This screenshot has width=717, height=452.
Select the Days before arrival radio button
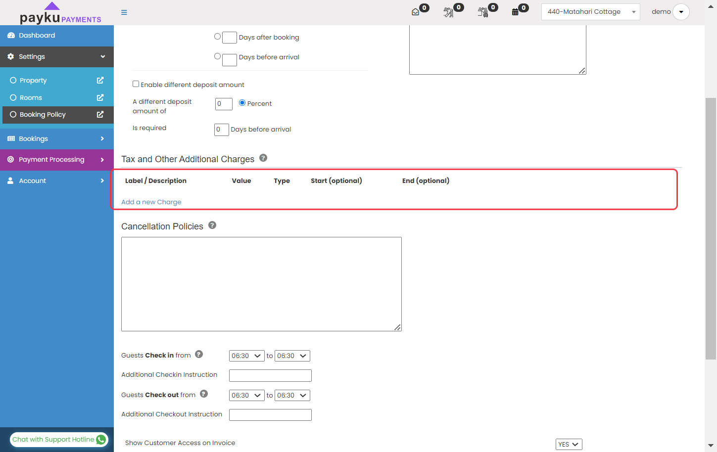tap(217, 56)
